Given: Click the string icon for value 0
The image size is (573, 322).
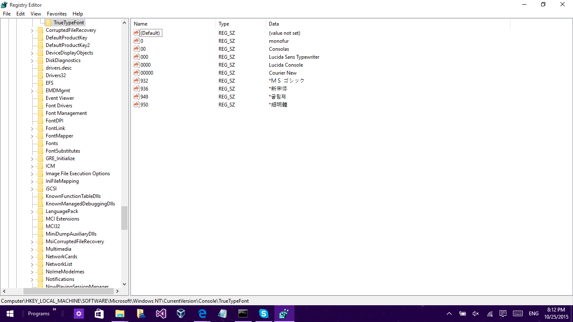Looking at the screenshot, I should coord(136,41).
